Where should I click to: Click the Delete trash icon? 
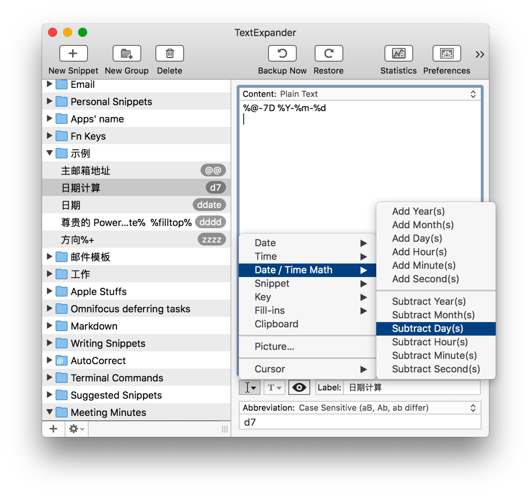click(169, 53)
